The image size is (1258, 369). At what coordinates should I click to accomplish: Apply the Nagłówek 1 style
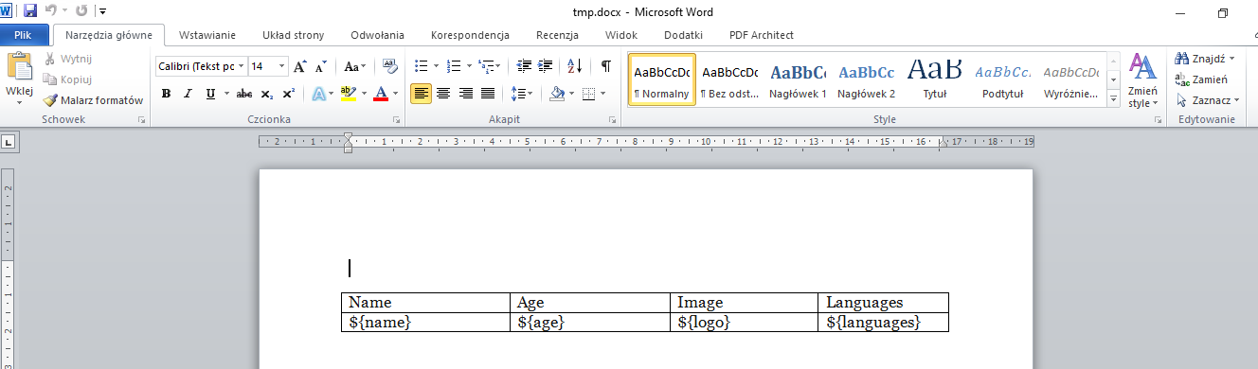798,79
